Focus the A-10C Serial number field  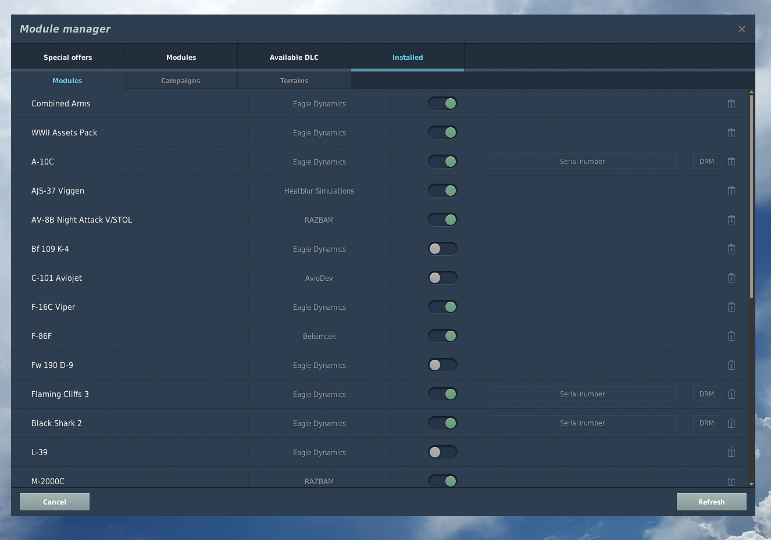(583, 161)
